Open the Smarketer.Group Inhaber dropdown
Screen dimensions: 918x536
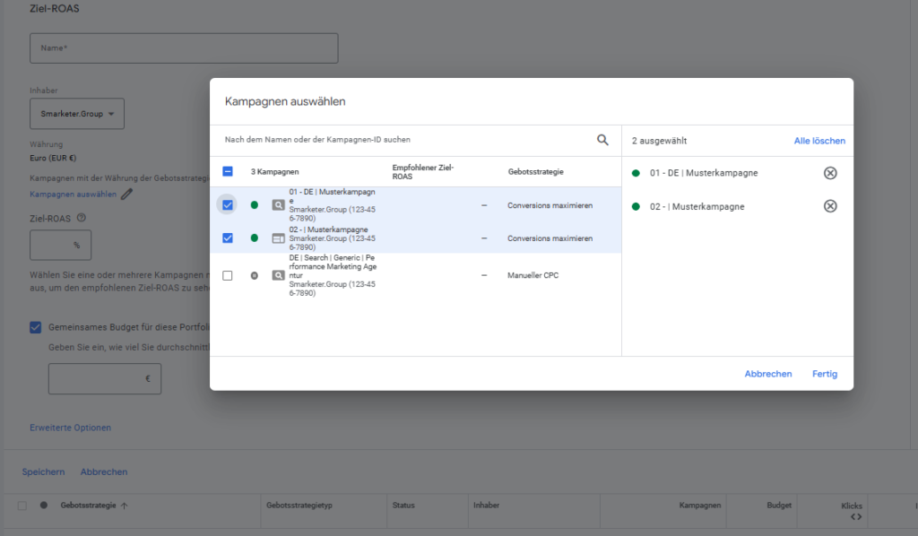[x=77, y=114]
